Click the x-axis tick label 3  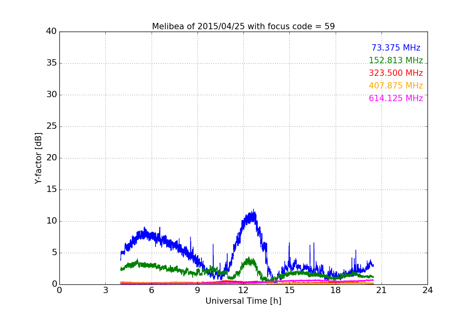(105, 290)
